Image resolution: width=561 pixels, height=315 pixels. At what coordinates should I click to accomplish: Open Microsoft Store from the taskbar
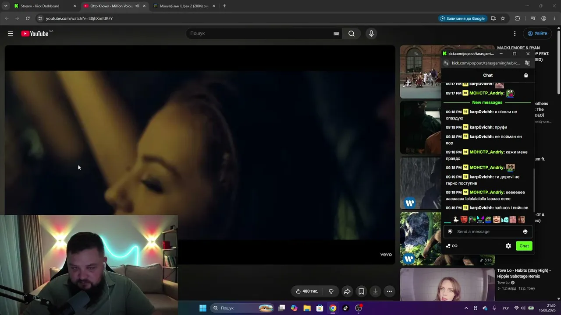320,308
